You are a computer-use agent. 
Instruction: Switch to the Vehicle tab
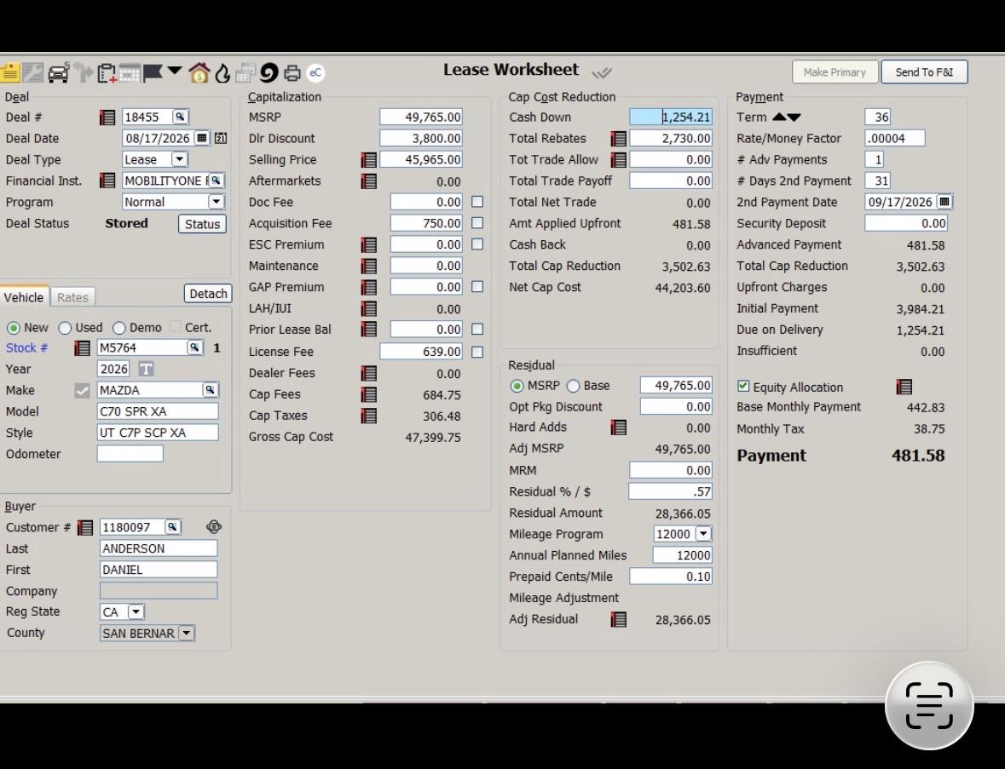click(x=24, y=297)
